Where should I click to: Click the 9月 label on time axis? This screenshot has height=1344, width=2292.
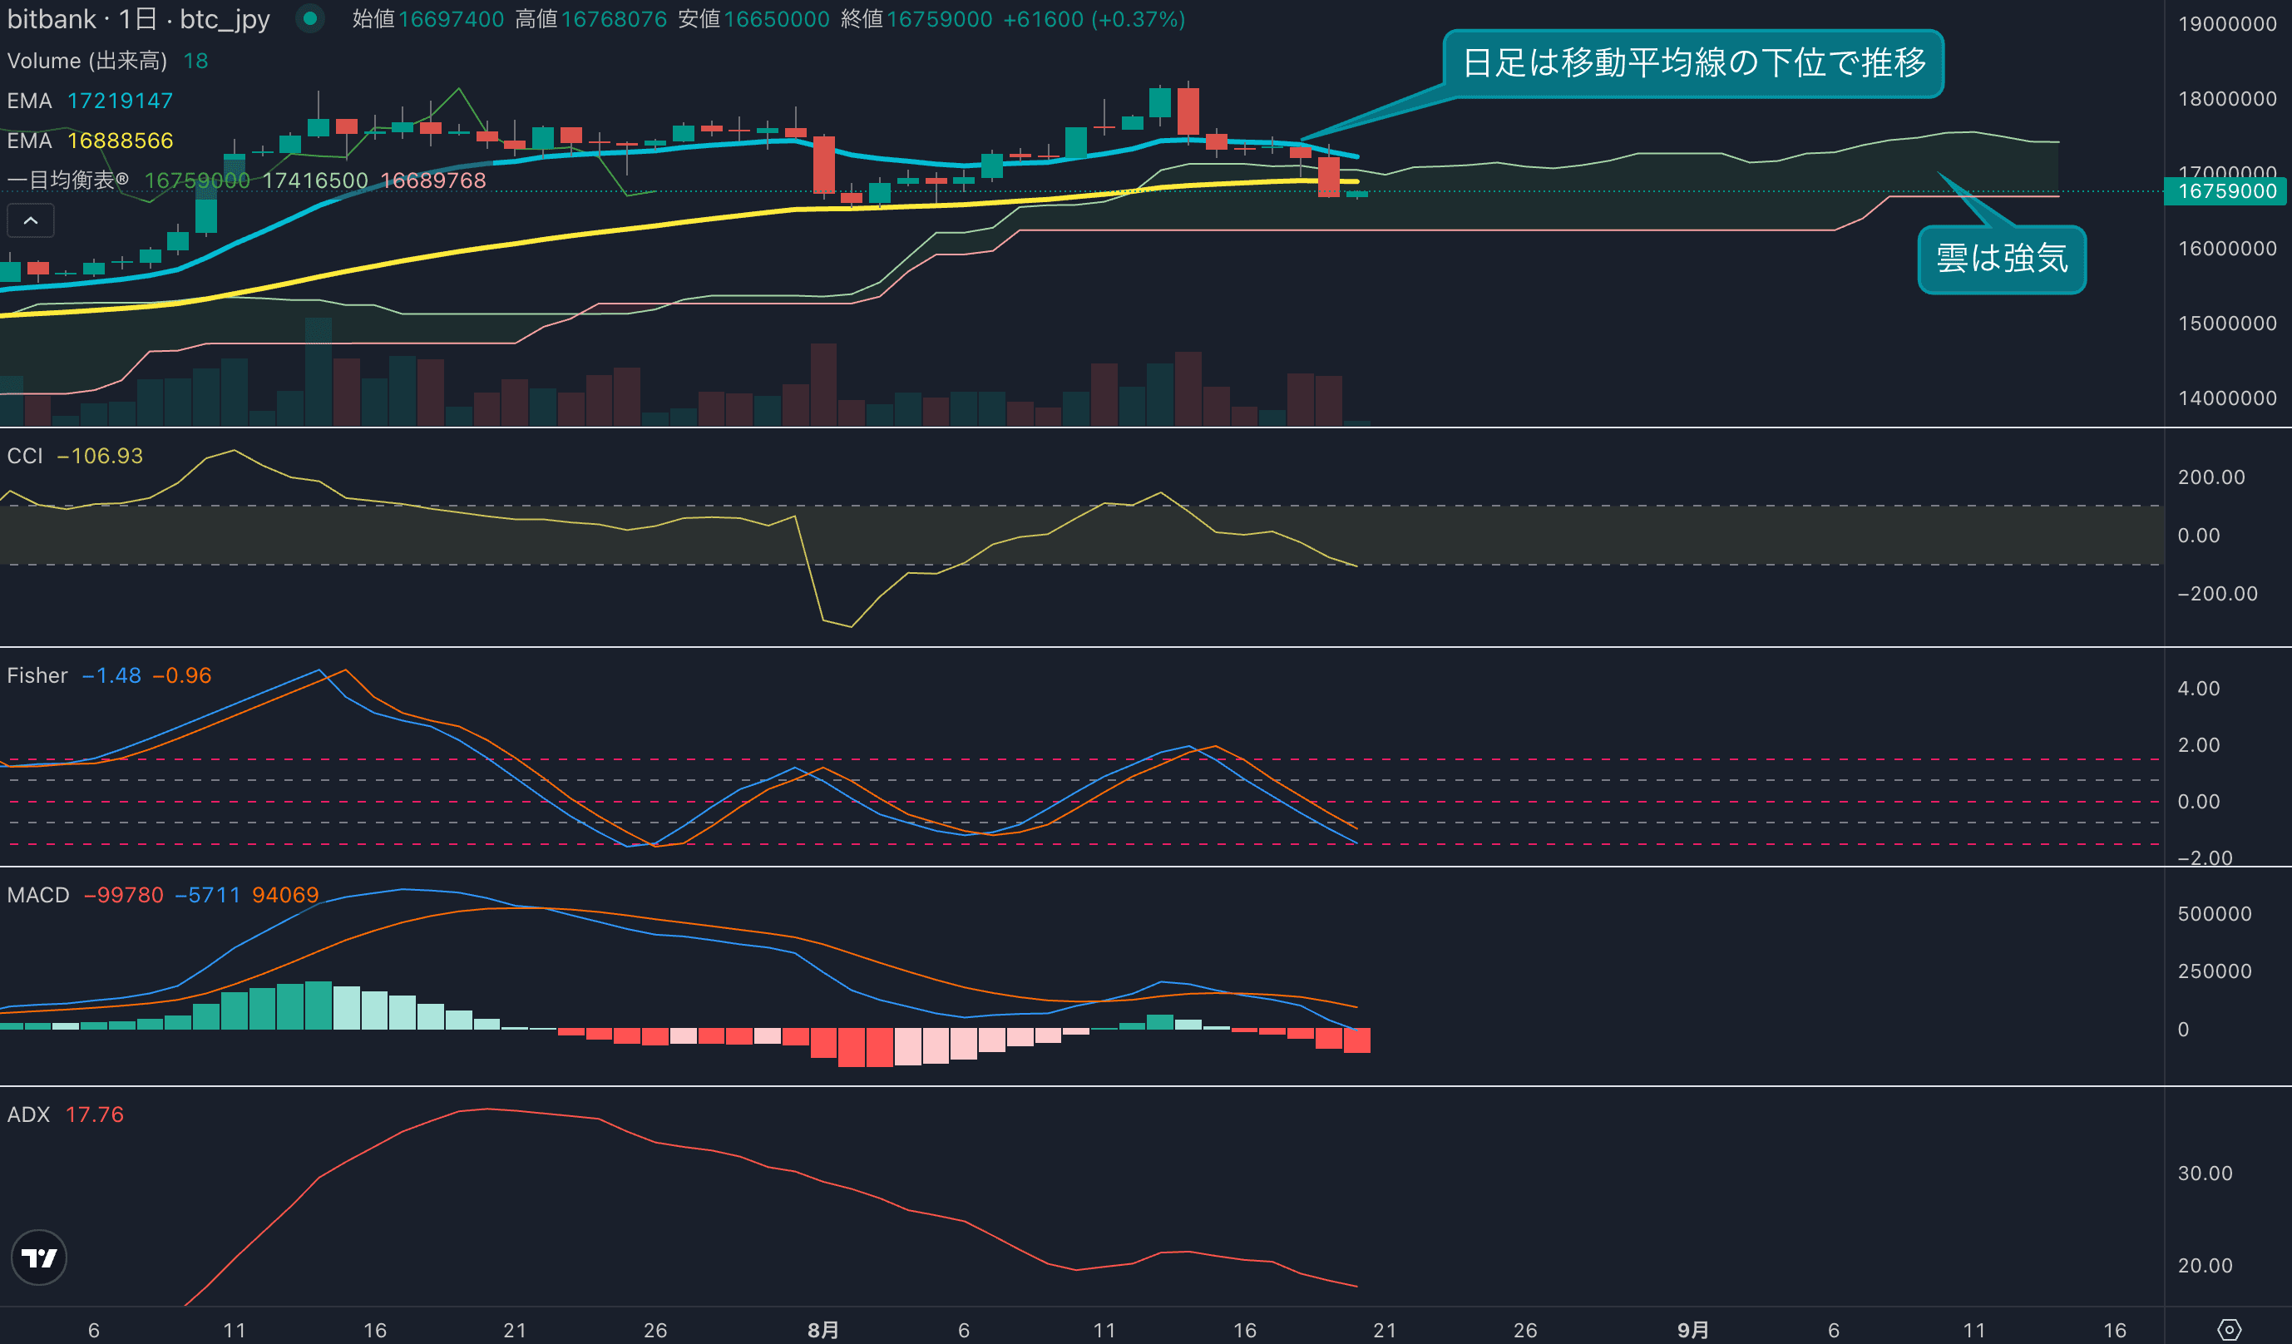click(1692, 1330)
